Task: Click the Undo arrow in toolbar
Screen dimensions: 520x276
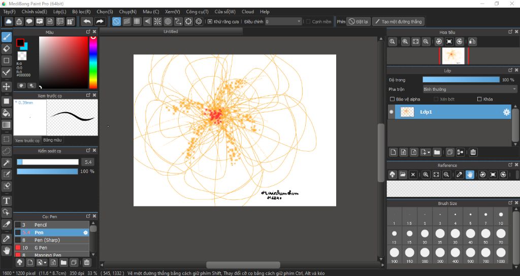Action: (x=87, y=21)
